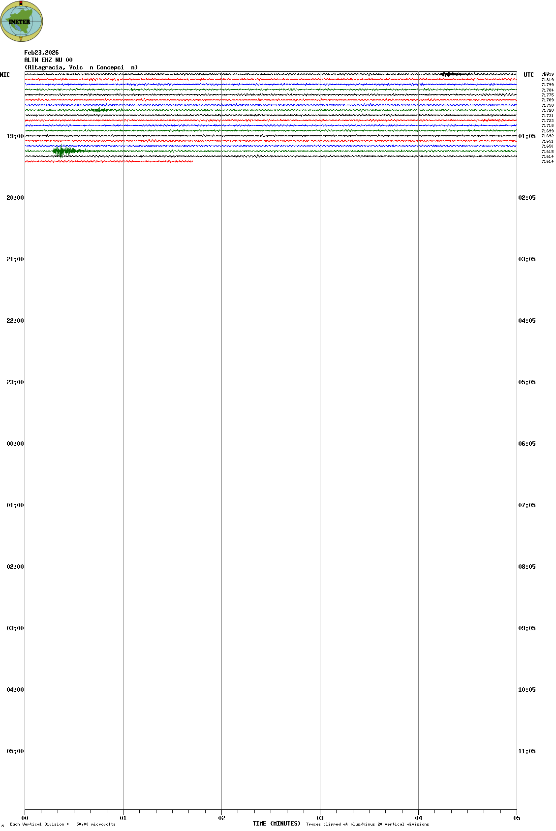
Task: Click the INETER globe logo
Action: (x=21, y=21)
